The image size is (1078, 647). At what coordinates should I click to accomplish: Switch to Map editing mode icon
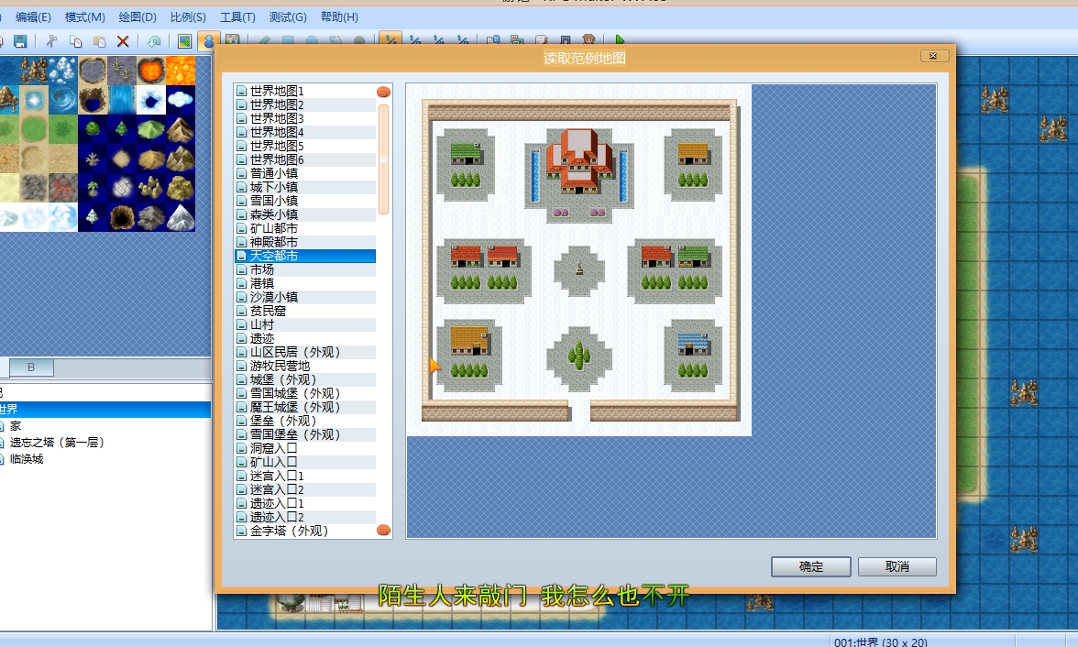(x=184, y=41)
